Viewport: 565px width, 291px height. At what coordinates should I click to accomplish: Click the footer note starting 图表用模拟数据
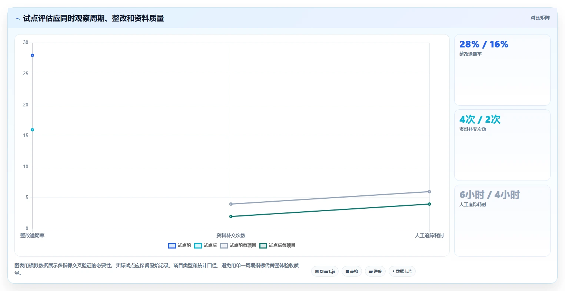[x=156, y=269]
